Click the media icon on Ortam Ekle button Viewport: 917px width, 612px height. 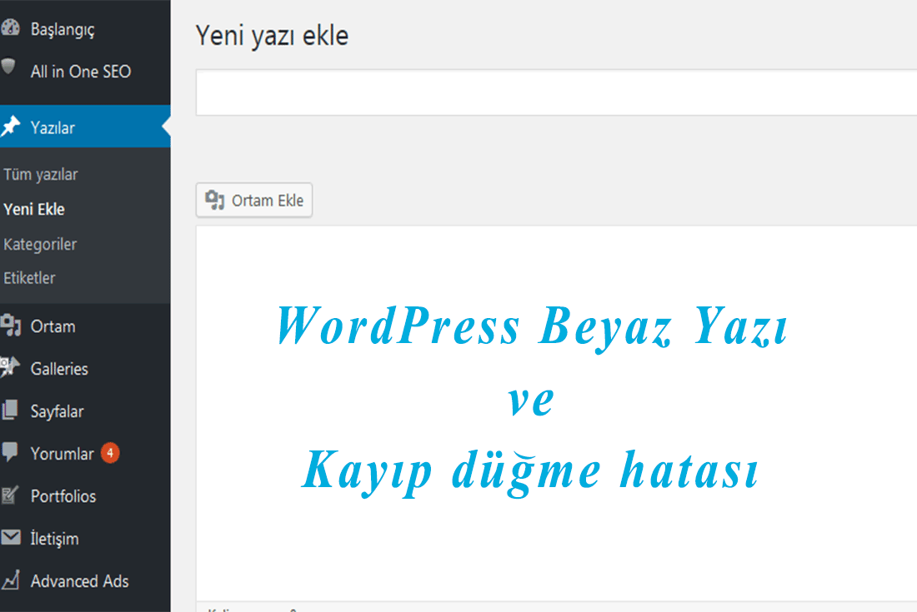(214, 201)
